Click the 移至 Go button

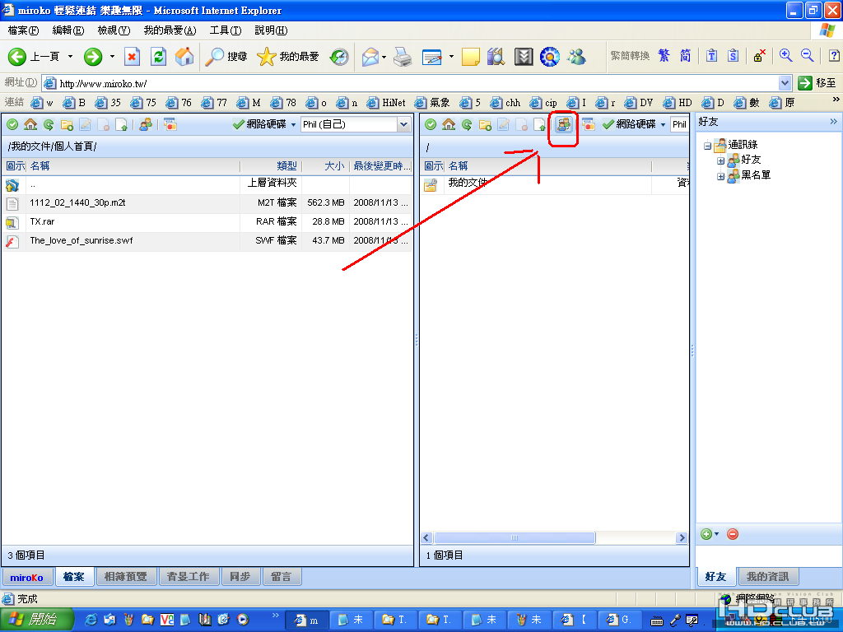click(817, 83)
